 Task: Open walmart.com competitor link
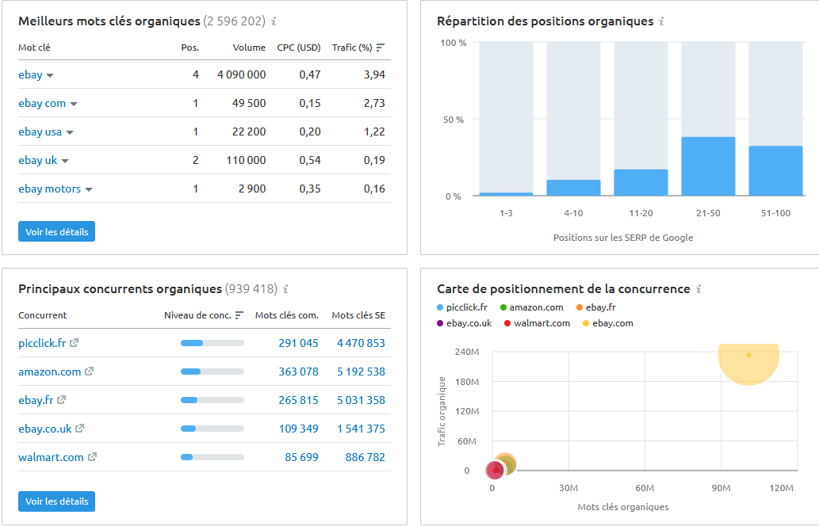pyautogui.click(x=52, y=458)
